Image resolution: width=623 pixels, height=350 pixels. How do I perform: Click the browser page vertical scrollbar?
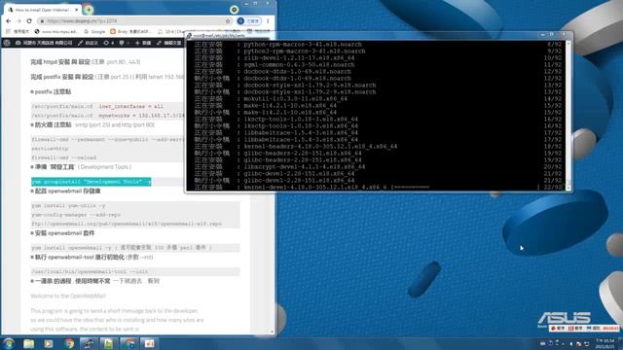273,191
